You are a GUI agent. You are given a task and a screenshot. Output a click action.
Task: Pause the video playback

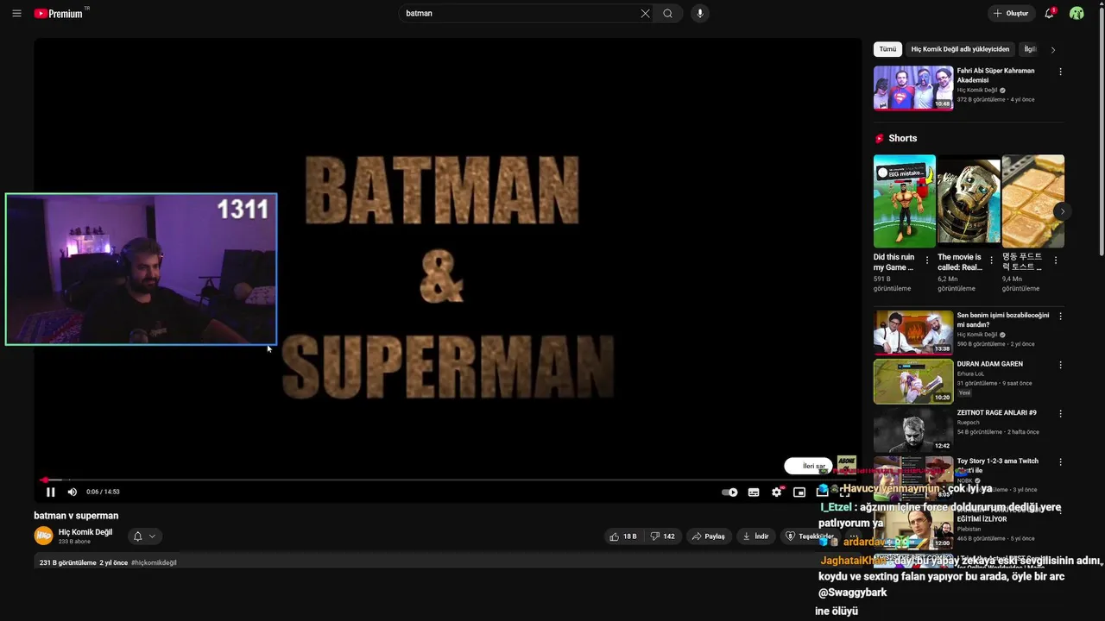pyautogui.click(x=50, y=492)
